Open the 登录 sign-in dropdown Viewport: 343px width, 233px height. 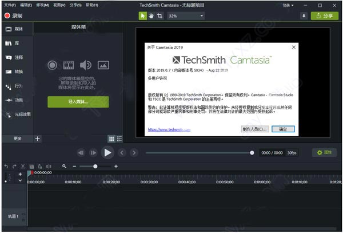[288, 5]
